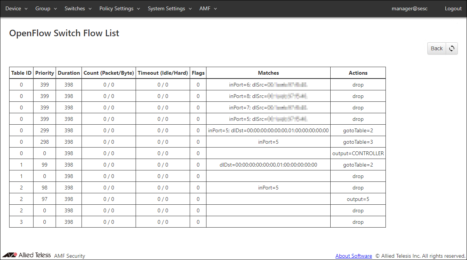Open the AMF menu
This screenshot has width=467, height=260.
[x=208, y=8]
